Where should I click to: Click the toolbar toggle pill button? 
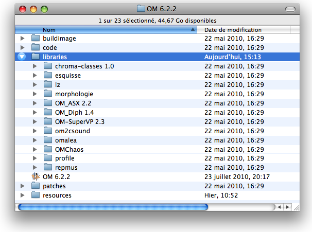pyautogui.click(x=290, y=9)
